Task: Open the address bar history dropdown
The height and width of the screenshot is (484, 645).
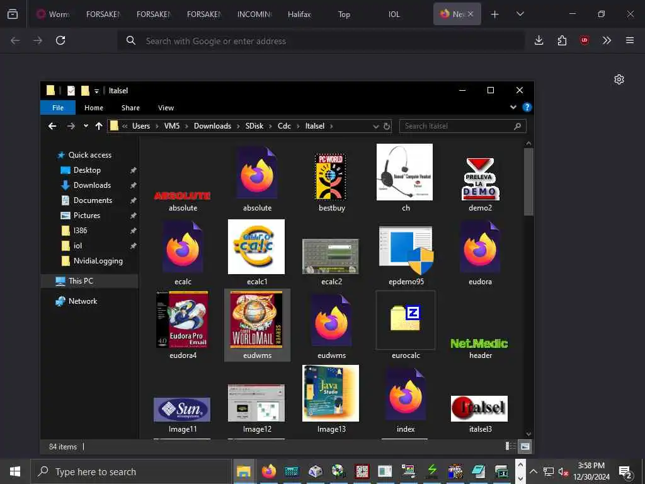Action: (375, 126)
